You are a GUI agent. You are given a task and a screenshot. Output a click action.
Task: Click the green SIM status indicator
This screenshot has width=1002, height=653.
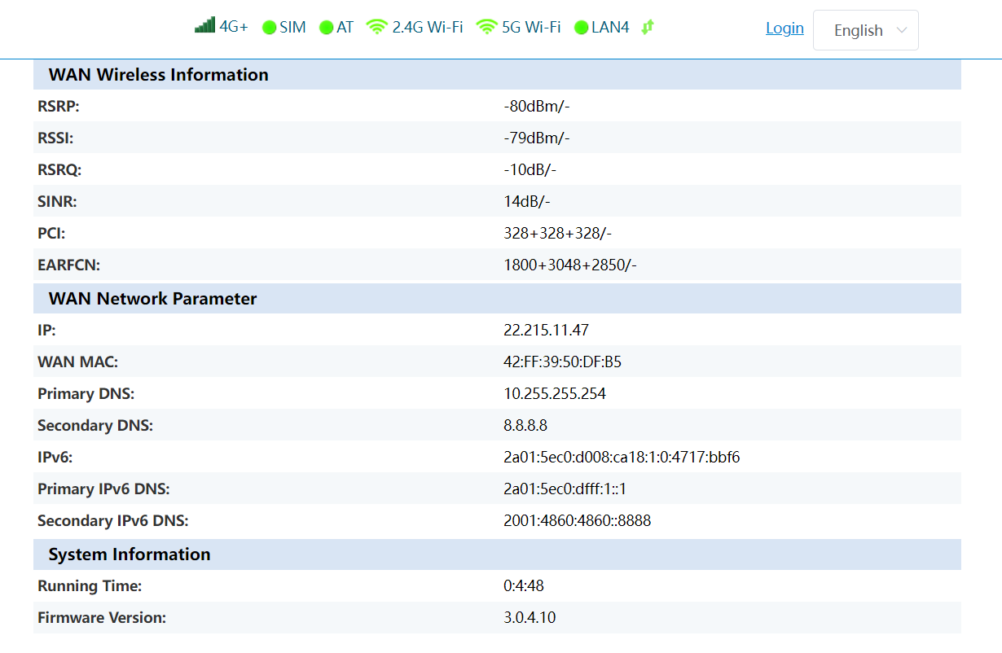pyautogui.click(x=270, y=28)
